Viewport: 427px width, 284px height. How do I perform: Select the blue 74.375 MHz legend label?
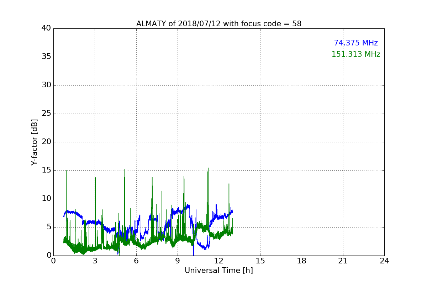click(x=356, y=43)
